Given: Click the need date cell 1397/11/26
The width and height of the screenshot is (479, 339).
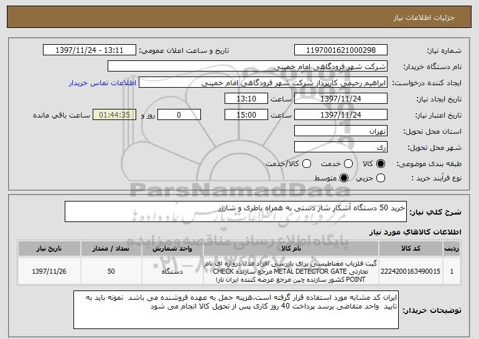Looking at the screenshot, I should [x=49, y=271].
